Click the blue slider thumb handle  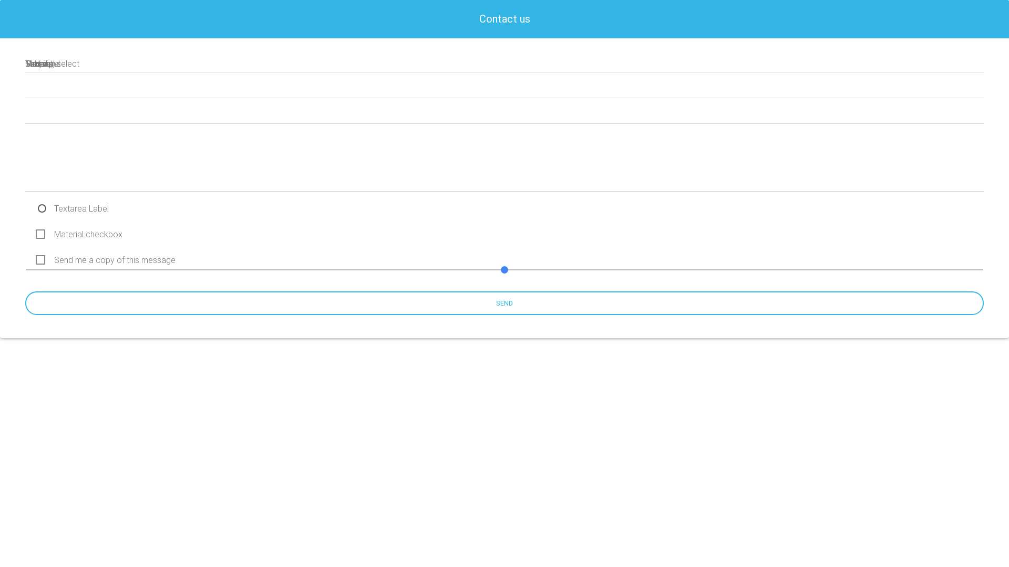tap(504, 270)
